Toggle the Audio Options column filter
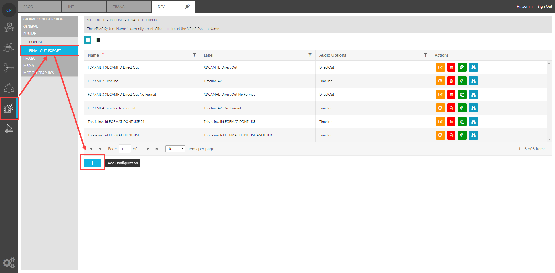This screenshot has width=555, height=273. [x=425, y=55]
